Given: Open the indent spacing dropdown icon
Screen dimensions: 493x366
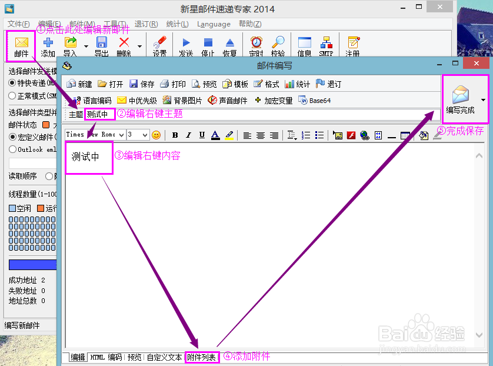Looking at the screenshot, I should point(292,135).
